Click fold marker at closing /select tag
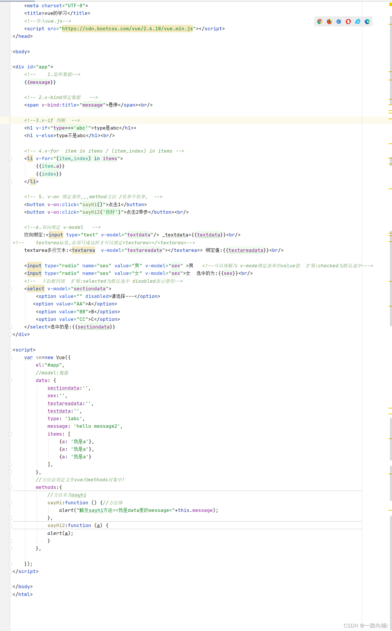This screenshot has width=392, height=631. tap(10, 327)
